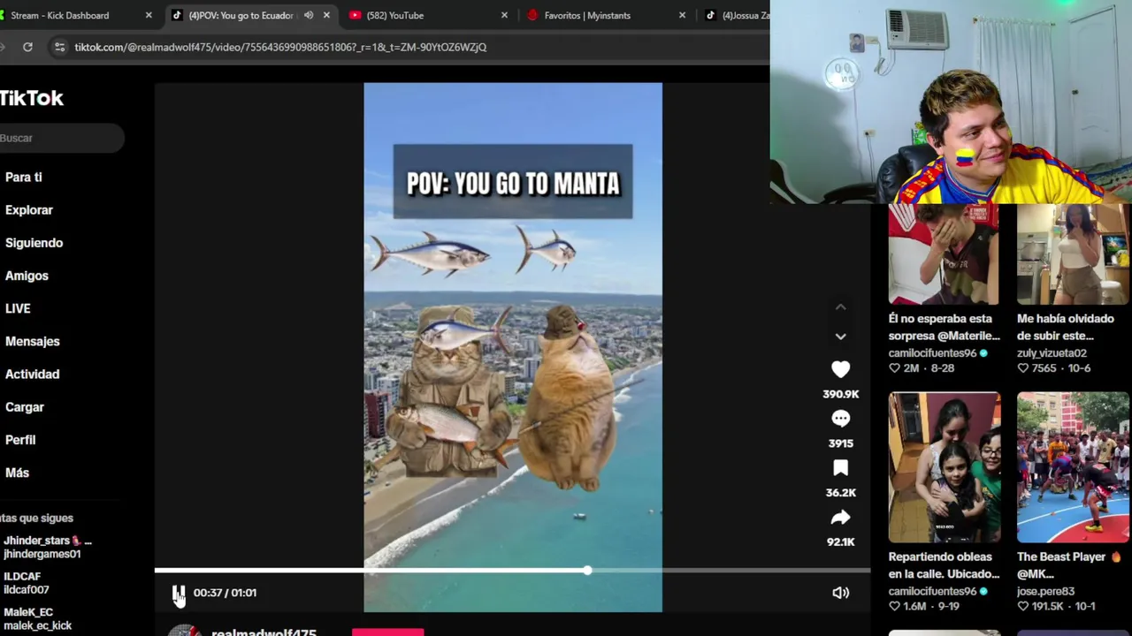Open Me había olvidado de subir video thumbnail
Screen dimensions: 1132x636
(1073, 254)
